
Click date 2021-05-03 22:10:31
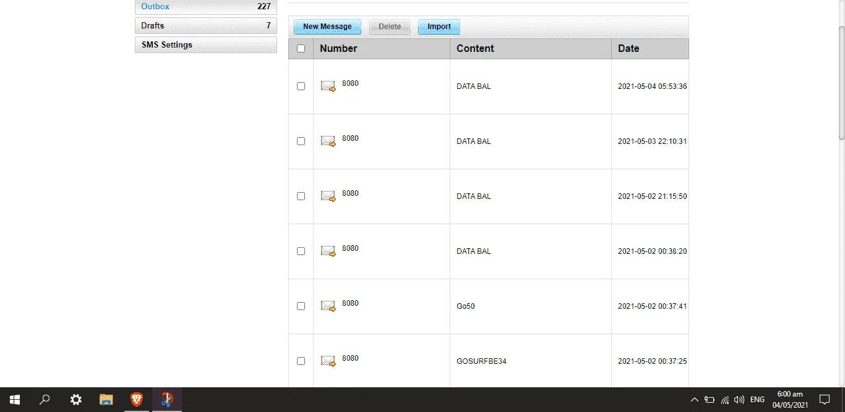653,141
